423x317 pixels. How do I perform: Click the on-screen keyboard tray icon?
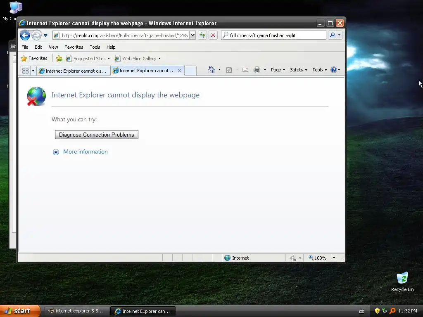pos(362,311)
